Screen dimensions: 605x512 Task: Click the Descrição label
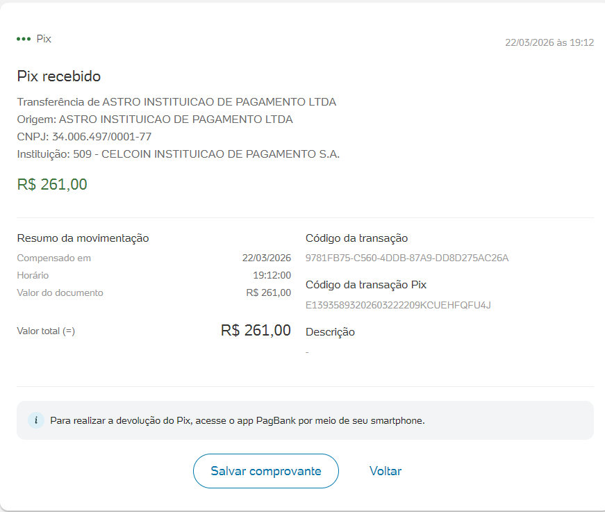(330, 332)
